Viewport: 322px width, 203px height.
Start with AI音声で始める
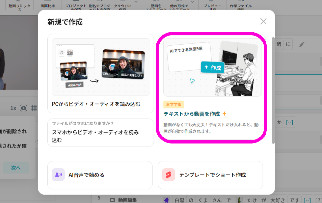point(100,175)
